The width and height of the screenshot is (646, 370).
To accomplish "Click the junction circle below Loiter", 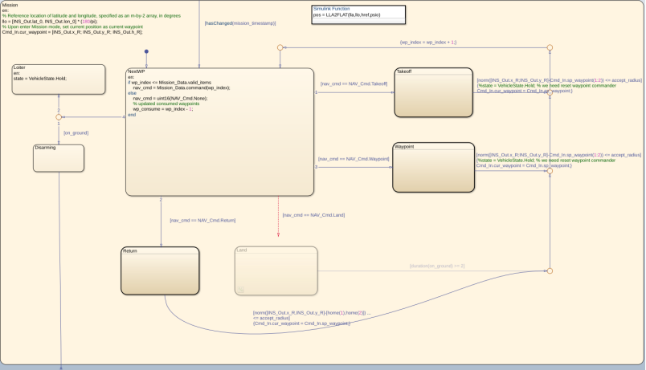I will (x=59, y=117).
